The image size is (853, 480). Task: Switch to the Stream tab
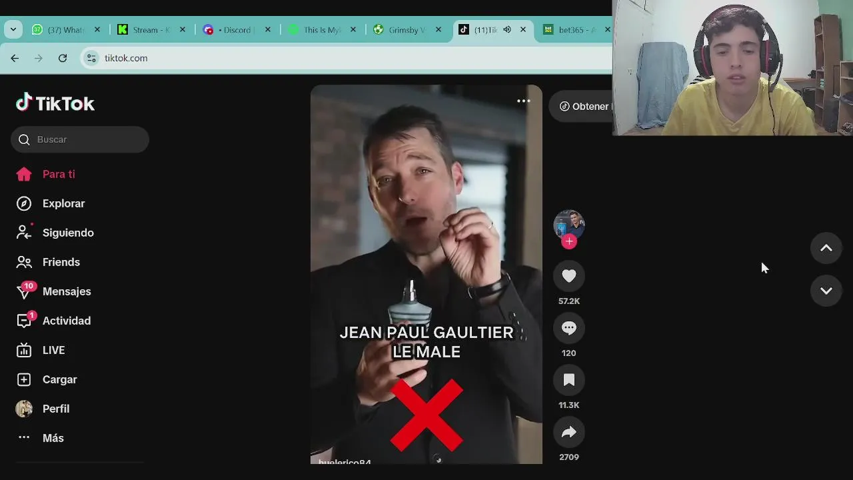pyautogui.click(x=152, y=29)
